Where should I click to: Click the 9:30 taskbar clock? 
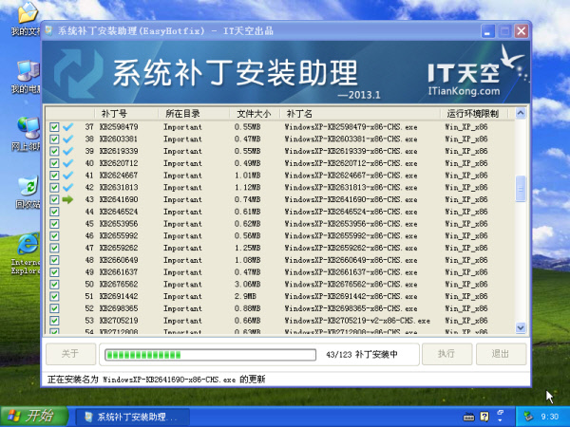pyautogui.click(x=549, y=417)
